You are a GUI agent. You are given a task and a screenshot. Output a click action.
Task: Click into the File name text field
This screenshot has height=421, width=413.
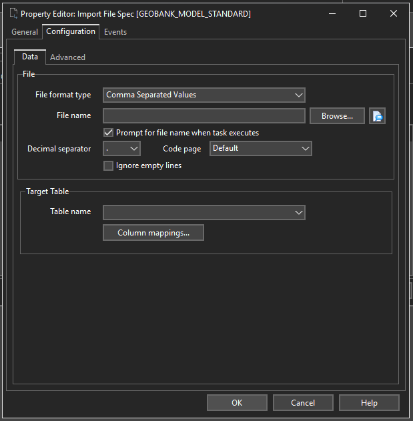tap(203, 116)
